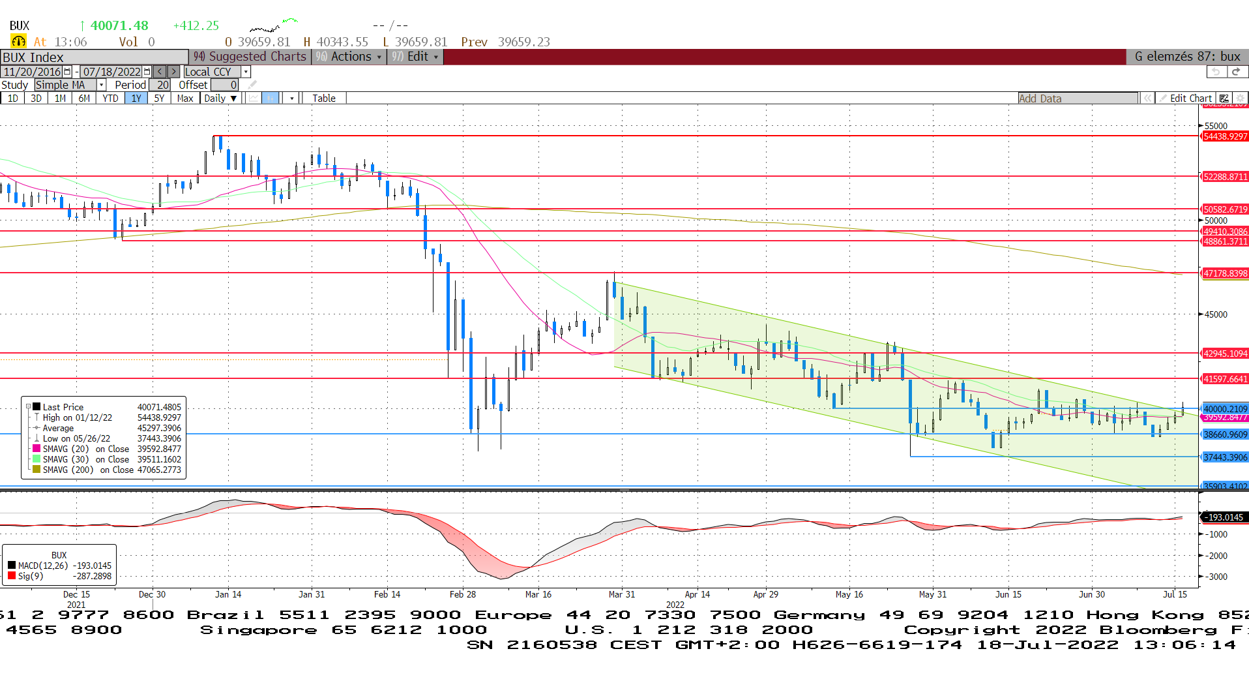Viewport: 1249px width, 681px height.
Task: Collapse the Last Price legend tree
Action: coord(28,407)
